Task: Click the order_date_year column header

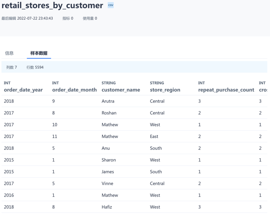Action: (23, 90)
